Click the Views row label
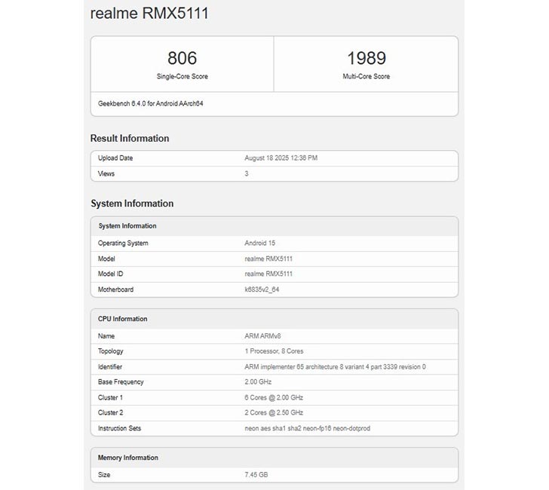Image resolution: width=549 pixels, height=490 pixels. [x=106, y=173]
